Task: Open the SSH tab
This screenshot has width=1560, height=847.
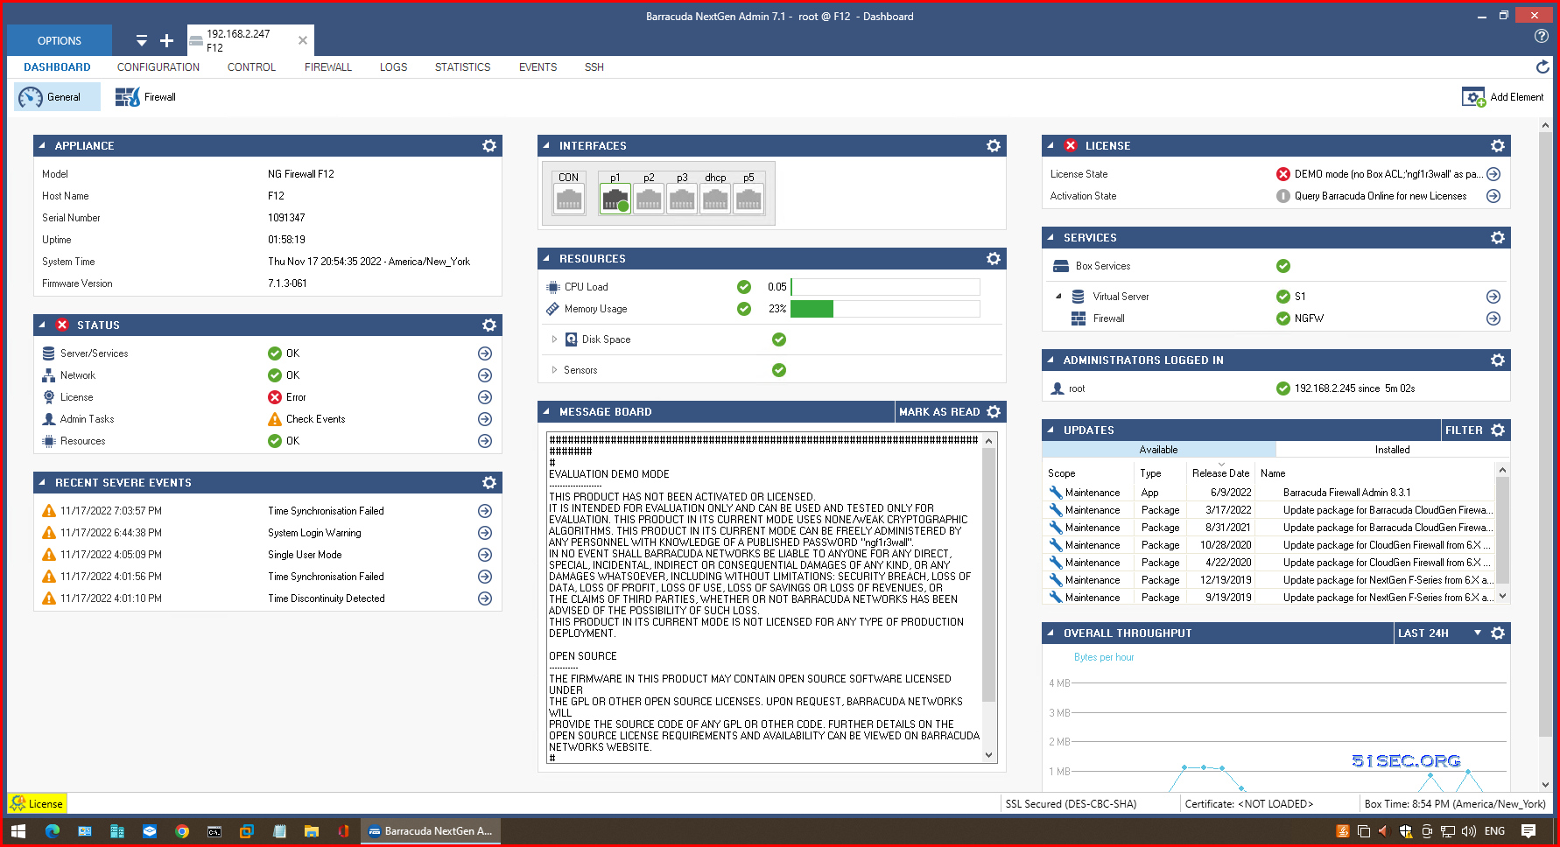Action: (594, 67)
